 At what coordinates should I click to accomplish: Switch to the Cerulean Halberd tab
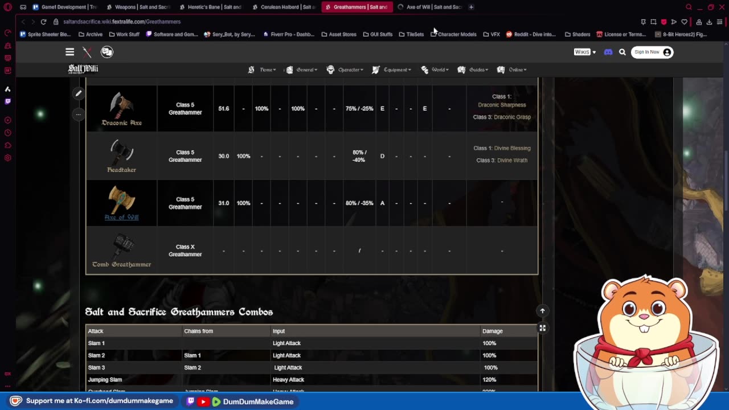click(283, 7)
